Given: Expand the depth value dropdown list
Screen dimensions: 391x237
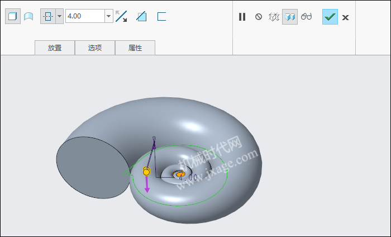Looking at the screenshot, I should click(x=109, y=16).
